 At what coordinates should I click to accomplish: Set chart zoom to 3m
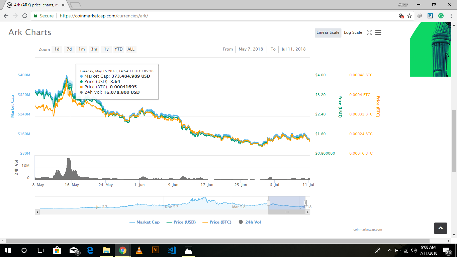94,49
